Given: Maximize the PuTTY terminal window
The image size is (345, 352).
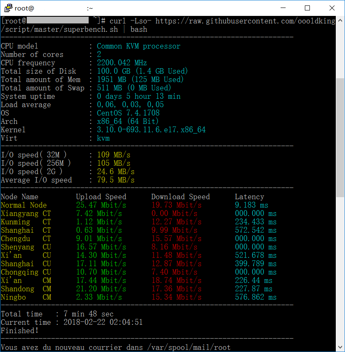Looking at the screenshot, I should (x=307, y=8).
